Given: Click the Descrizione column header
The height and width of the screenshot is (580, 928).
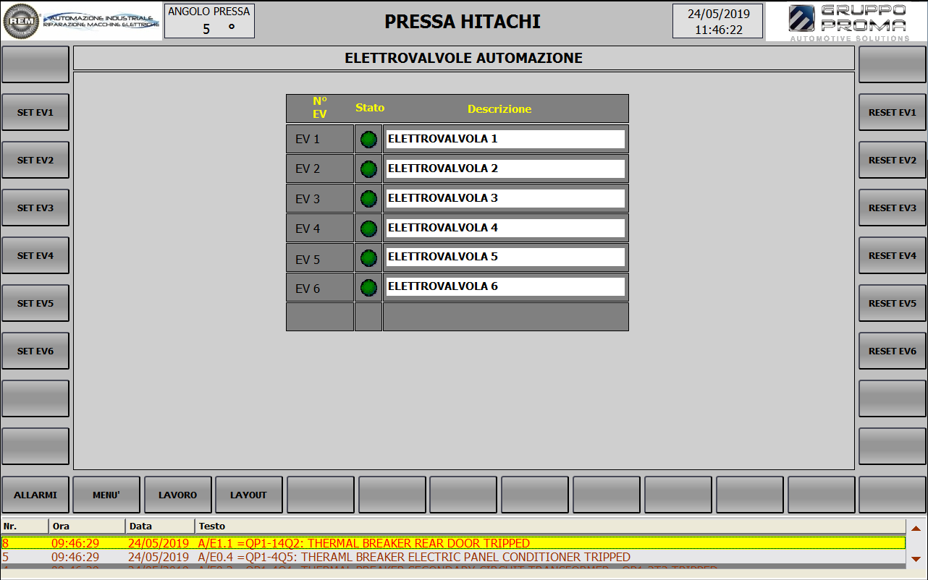Looking at the screenshot, I should [499, 109].
